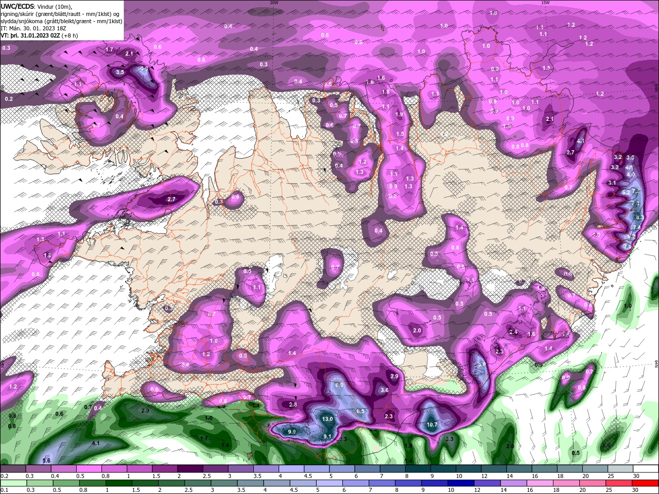Pick pale grey top-scale swatch 25–30

click(621, 469)
